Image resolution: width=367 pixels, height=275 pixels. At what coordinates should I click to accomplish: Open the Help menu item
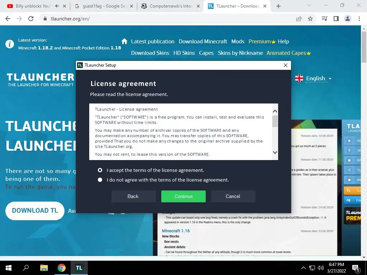click(x=283, y=42)
